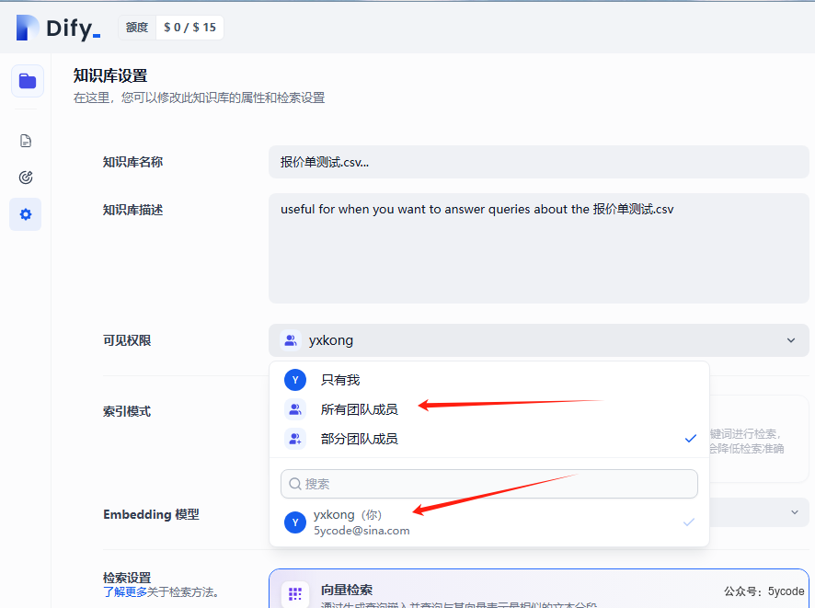
Task: Click the $0 / $15 quota button
Action: tap(189, 27)
